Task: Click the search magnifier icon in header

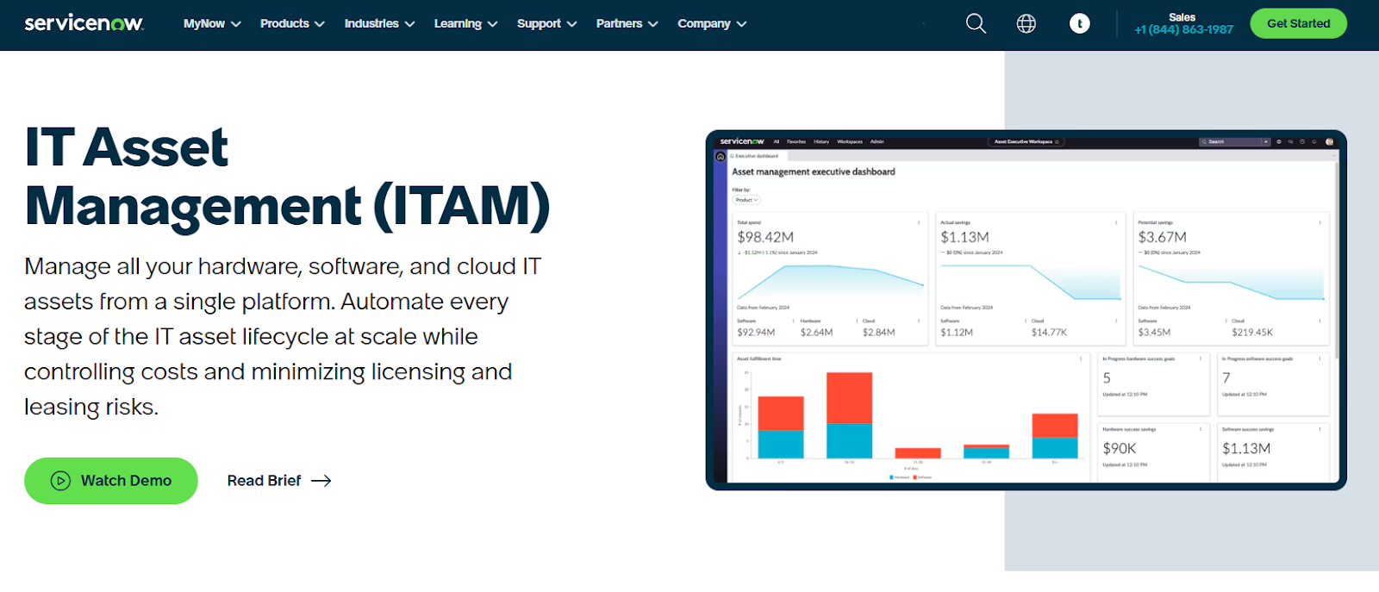Action: click(976, 23)
